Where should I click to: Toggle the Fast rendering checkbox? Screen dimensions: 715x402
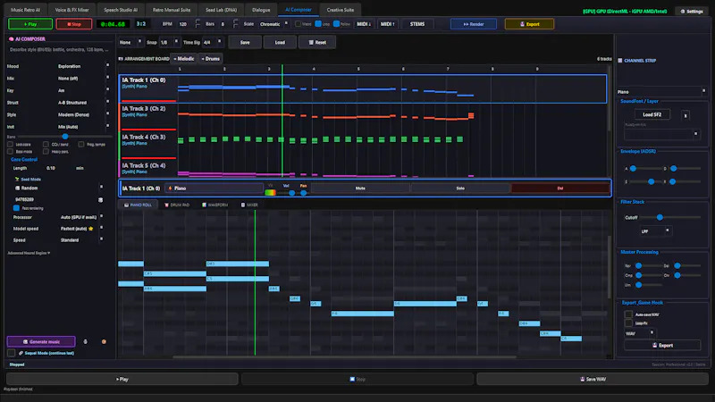coord(16,208)
